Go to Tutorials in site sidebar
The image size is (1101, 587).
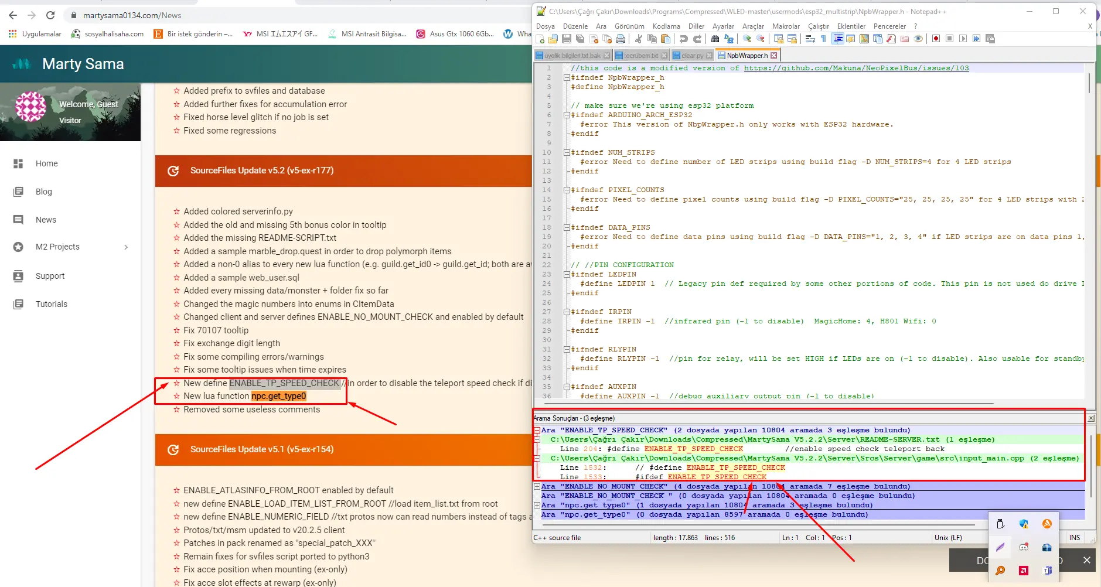(x=52, y=304)
